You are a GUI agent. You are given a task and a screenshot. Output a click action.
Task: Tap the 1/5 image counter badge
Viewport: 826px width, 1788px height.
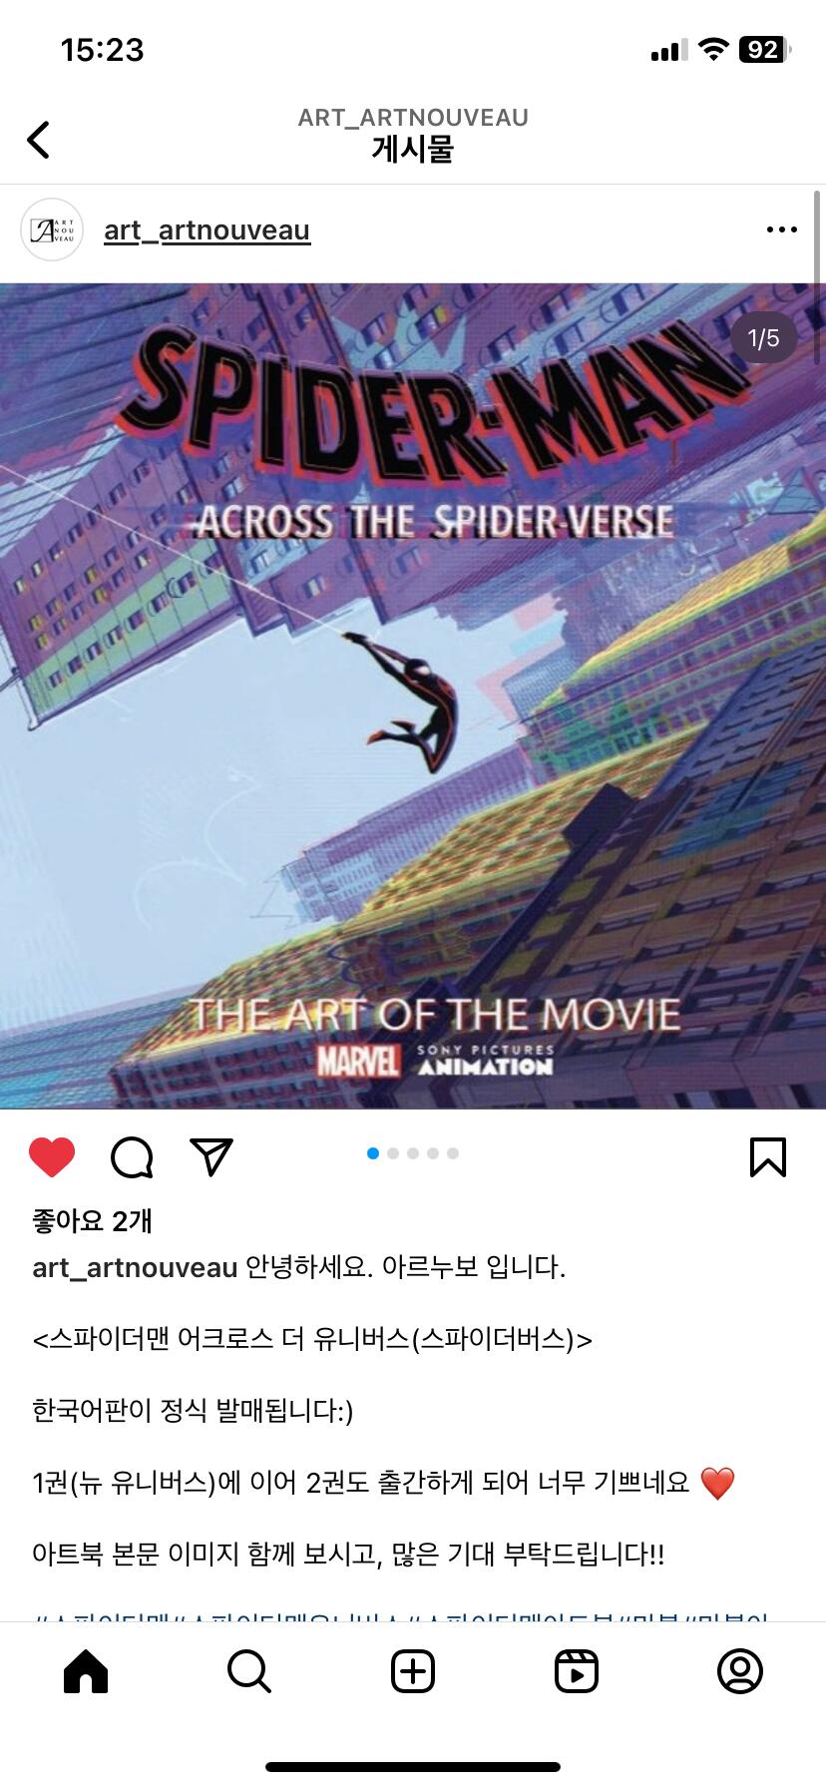pyautogui.click(x=764, y=338)
